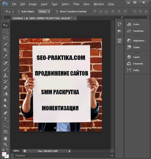Close the Untitled-1 document tab

[75, 18]
